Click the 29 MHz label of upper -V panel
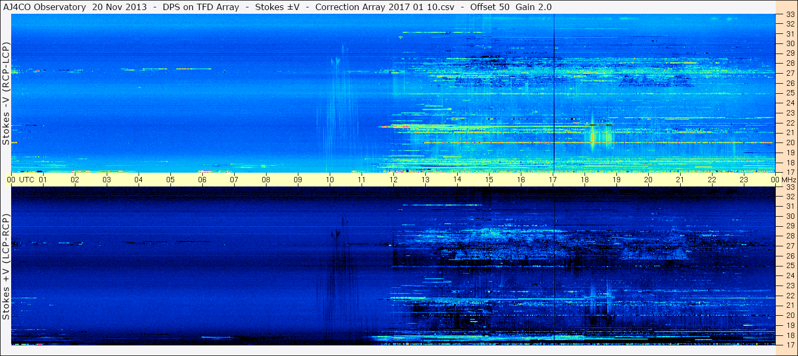798x356 pixels. tap(790, 54)
